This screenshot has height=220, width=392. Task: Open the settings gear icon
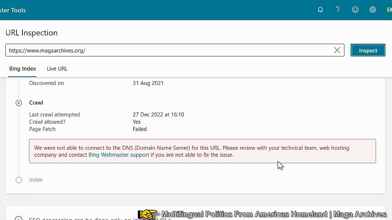click(x=373, y=10)
